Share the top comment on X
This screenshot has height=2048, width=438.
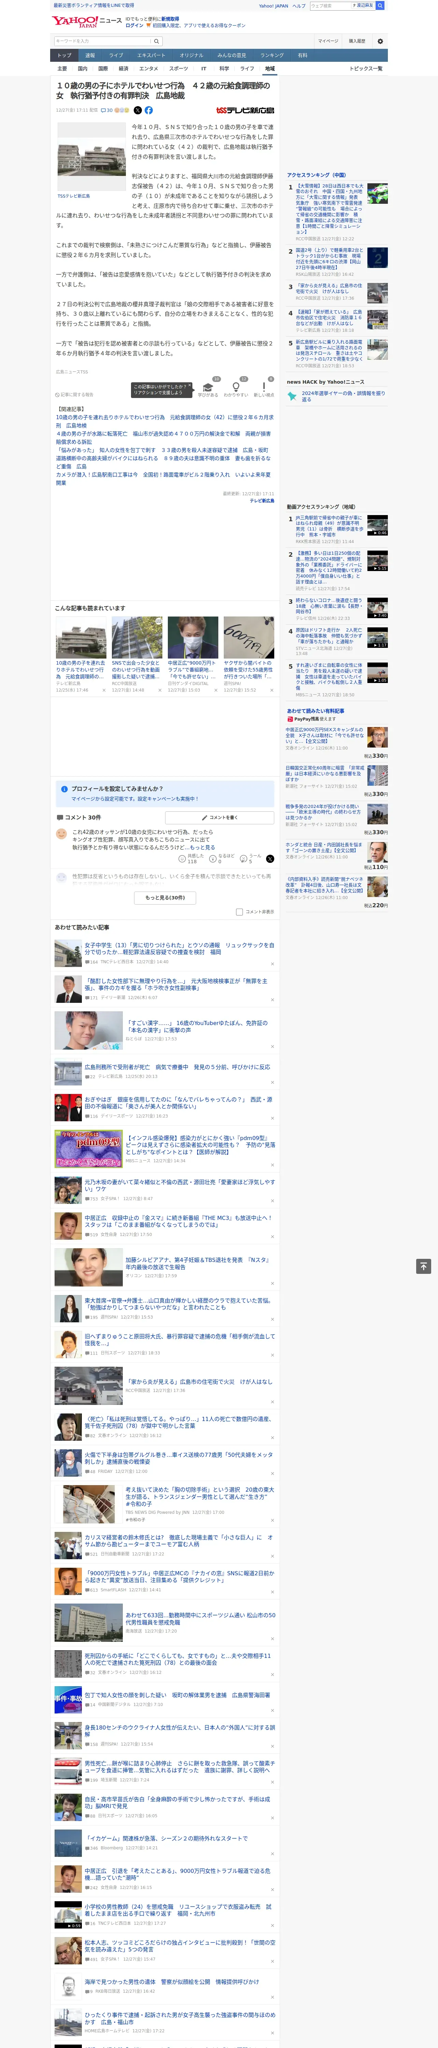269,859
